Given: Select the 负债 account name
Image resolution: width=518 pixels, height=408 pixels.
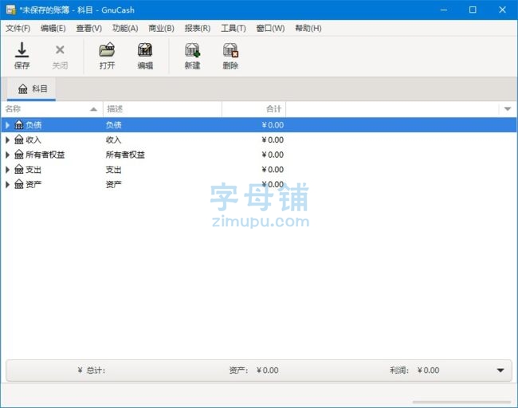Looking at the screenshot, I should (33, 125).
